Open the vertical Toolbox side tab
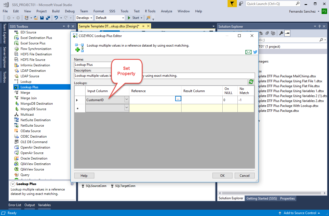The image size is (329, 216). [x=4, y=77]
